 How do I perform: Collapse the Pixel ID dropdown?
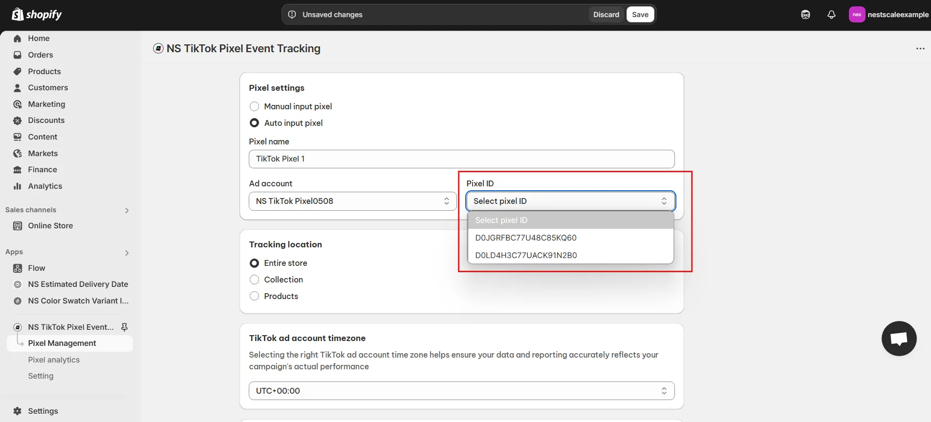tap(570, 201)
